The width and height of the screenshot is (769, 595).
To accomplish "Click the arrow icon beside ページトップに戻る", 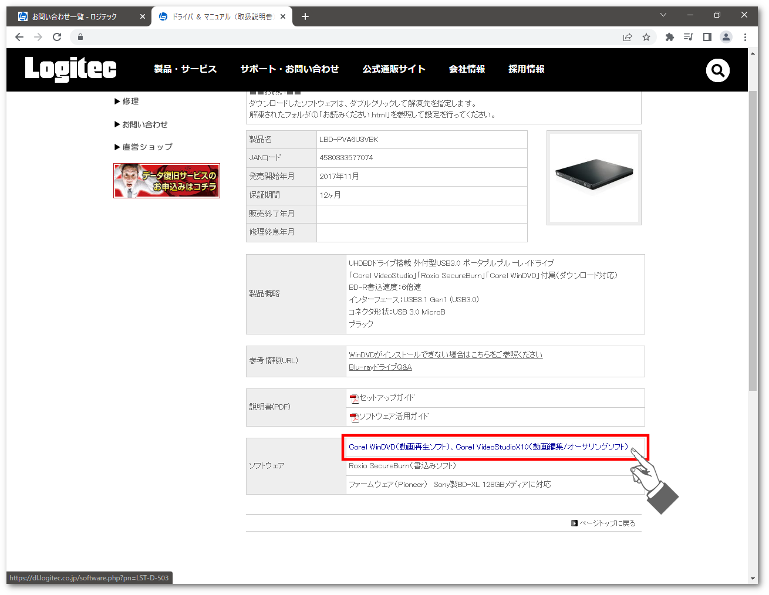I will 574,523.
